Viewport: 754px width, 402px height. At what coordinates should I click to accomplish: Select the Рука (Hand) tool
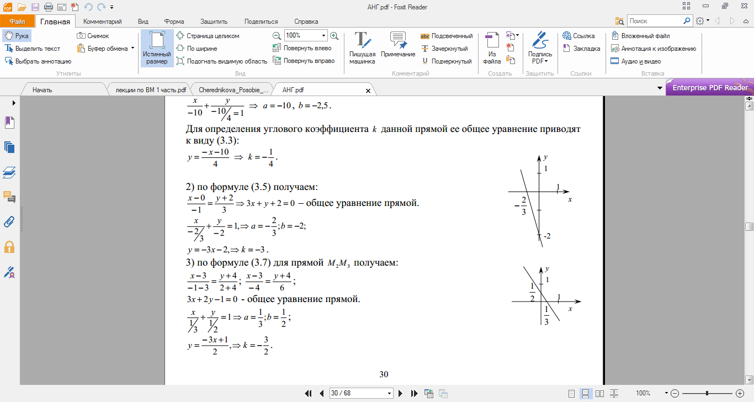tap(16, 35)
